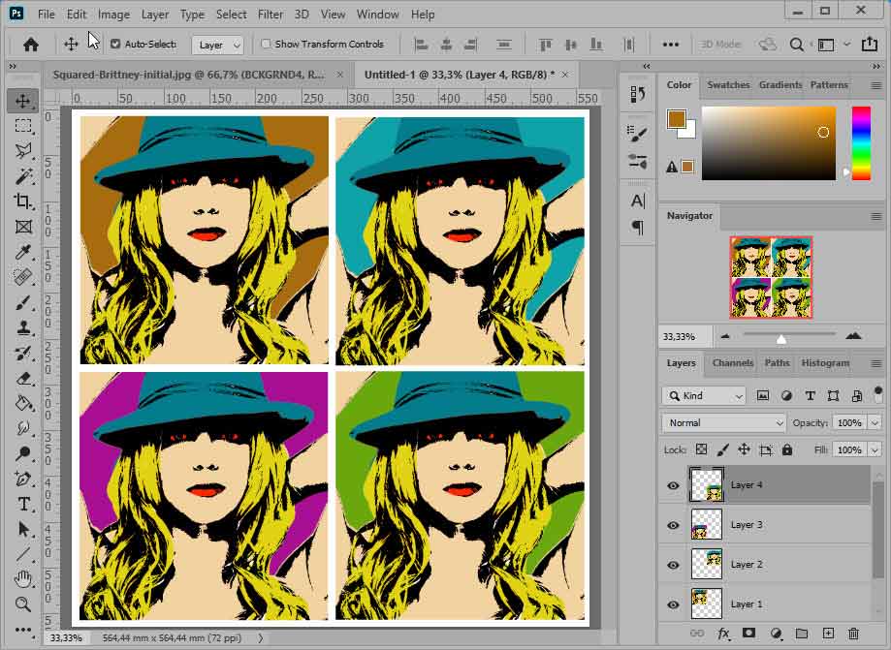The height and width of the screenshot is (650, 891).
Task: Select the Zoom tool in toolbar
Action: tap(22, 604)
